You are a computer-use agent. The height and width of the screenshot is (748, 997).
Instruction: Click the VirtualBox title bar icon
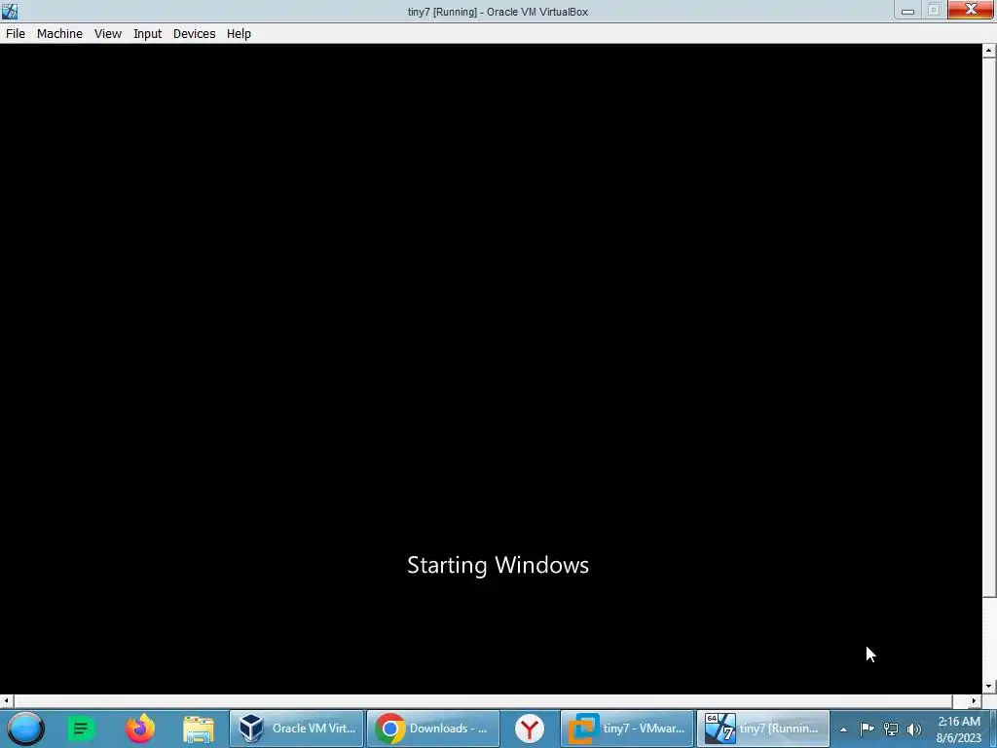(x=10, y=11)
